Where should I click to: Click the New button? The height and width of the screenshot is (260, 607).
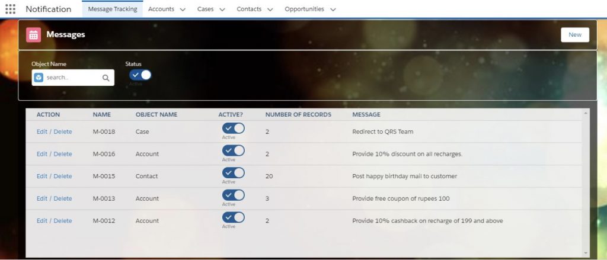(x=575, y=35)
